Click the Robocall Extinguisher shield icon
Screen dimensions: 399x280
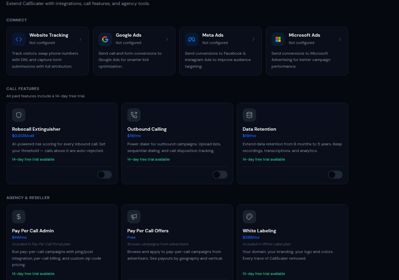click(x=19, y=115)
